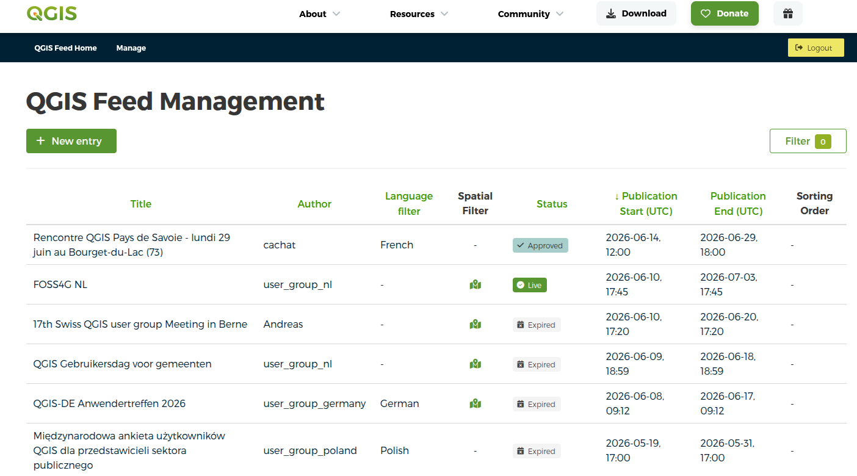Click the QGIS logo
Image resolution: width=857 pixels, height=476 pixels.
click(x=52, y=13)
